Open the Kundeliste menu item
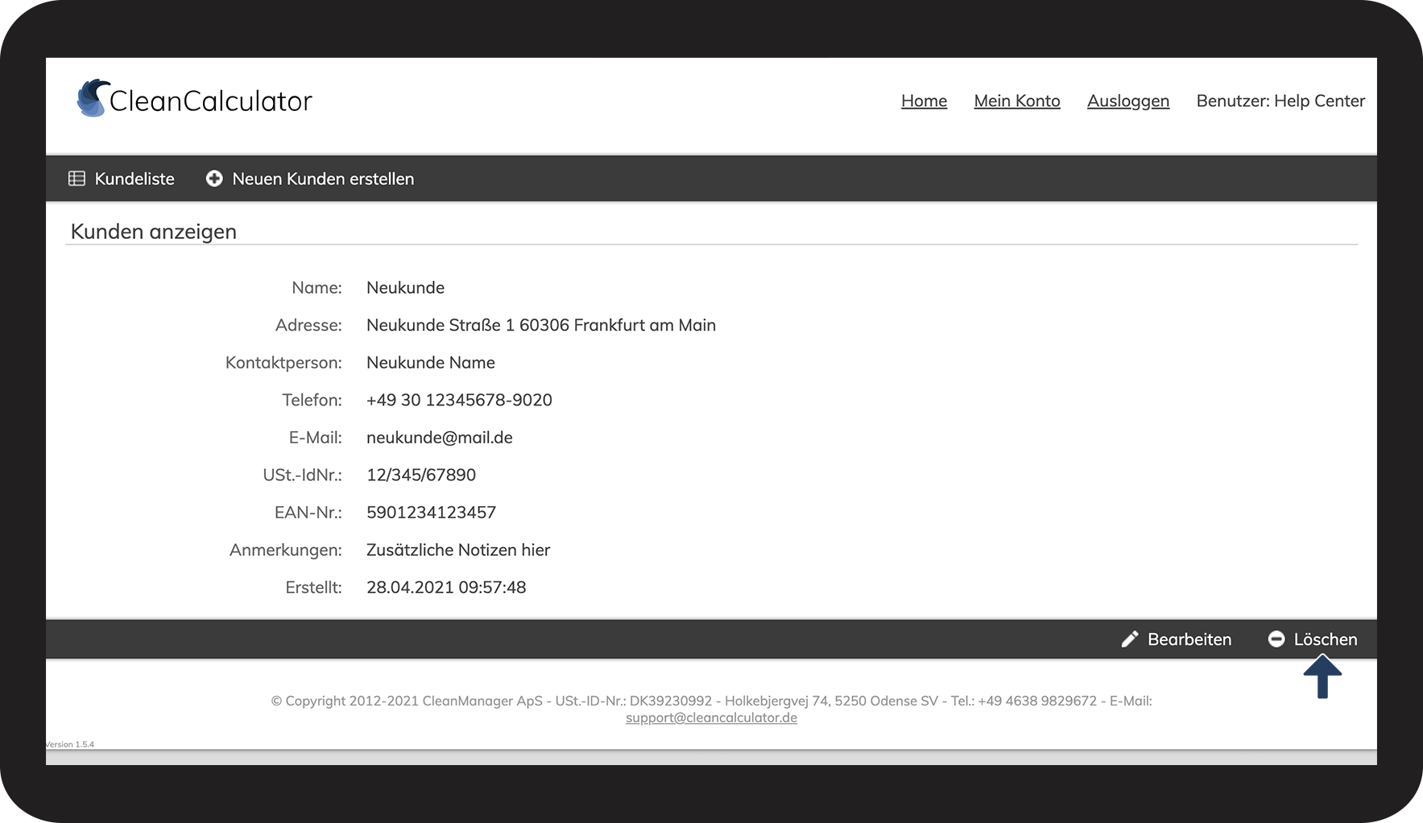Viewport: 1423px width, 823px height. [122, 179]
